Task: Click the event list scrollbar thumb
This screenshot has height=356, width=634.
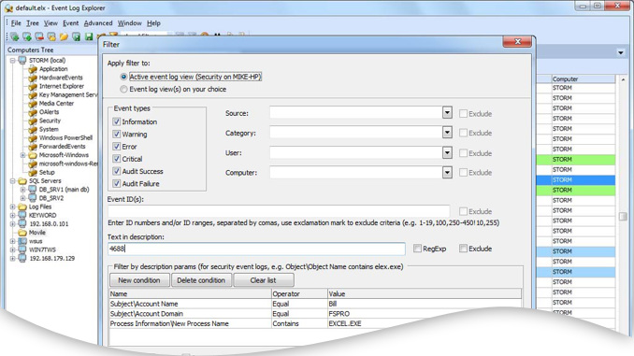Action: click(623, 216)
